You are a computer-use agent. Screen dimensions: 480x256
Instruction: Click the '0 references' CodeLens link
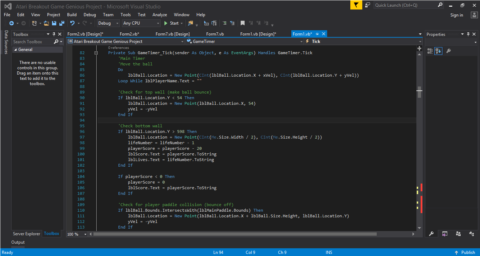tap(118, 47)
